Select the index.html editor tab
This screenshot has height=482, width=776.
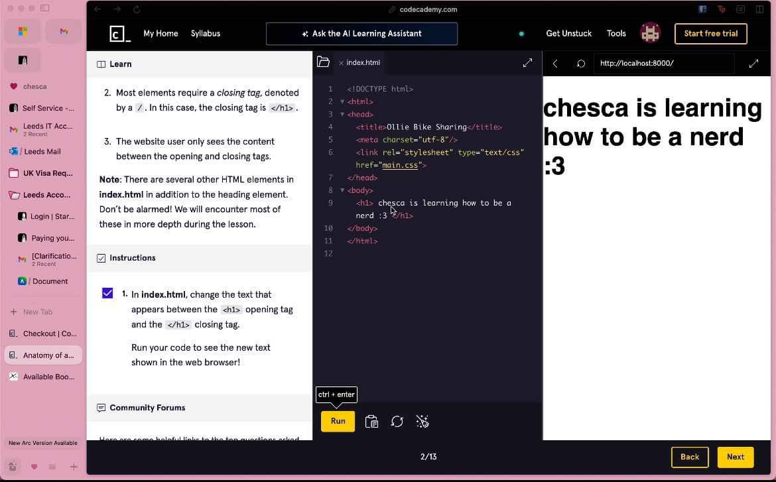click(x=363, y=63)
